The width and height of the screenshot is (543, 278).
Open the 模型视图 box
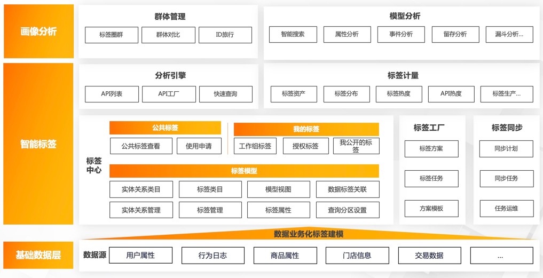(278, 189)
